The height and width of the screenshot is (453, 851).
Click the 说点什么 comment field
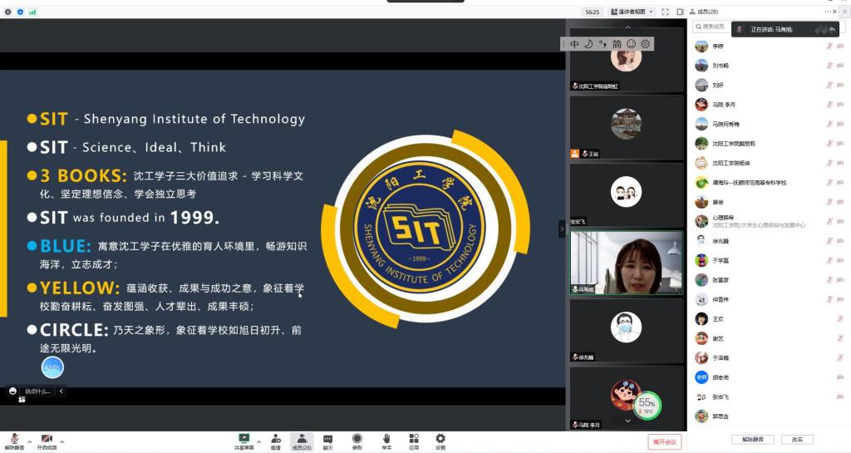click(x=37, y=391)
